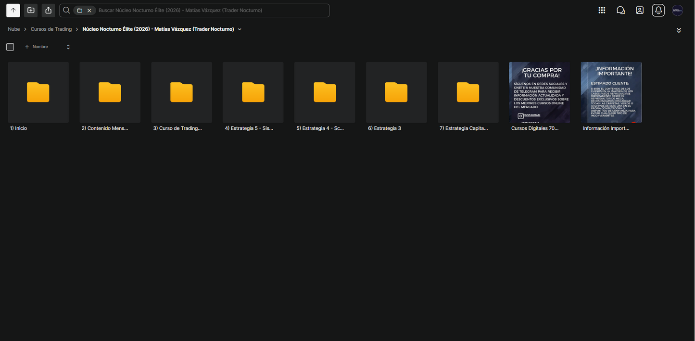Click the upload arrow icon

point(13,10)
